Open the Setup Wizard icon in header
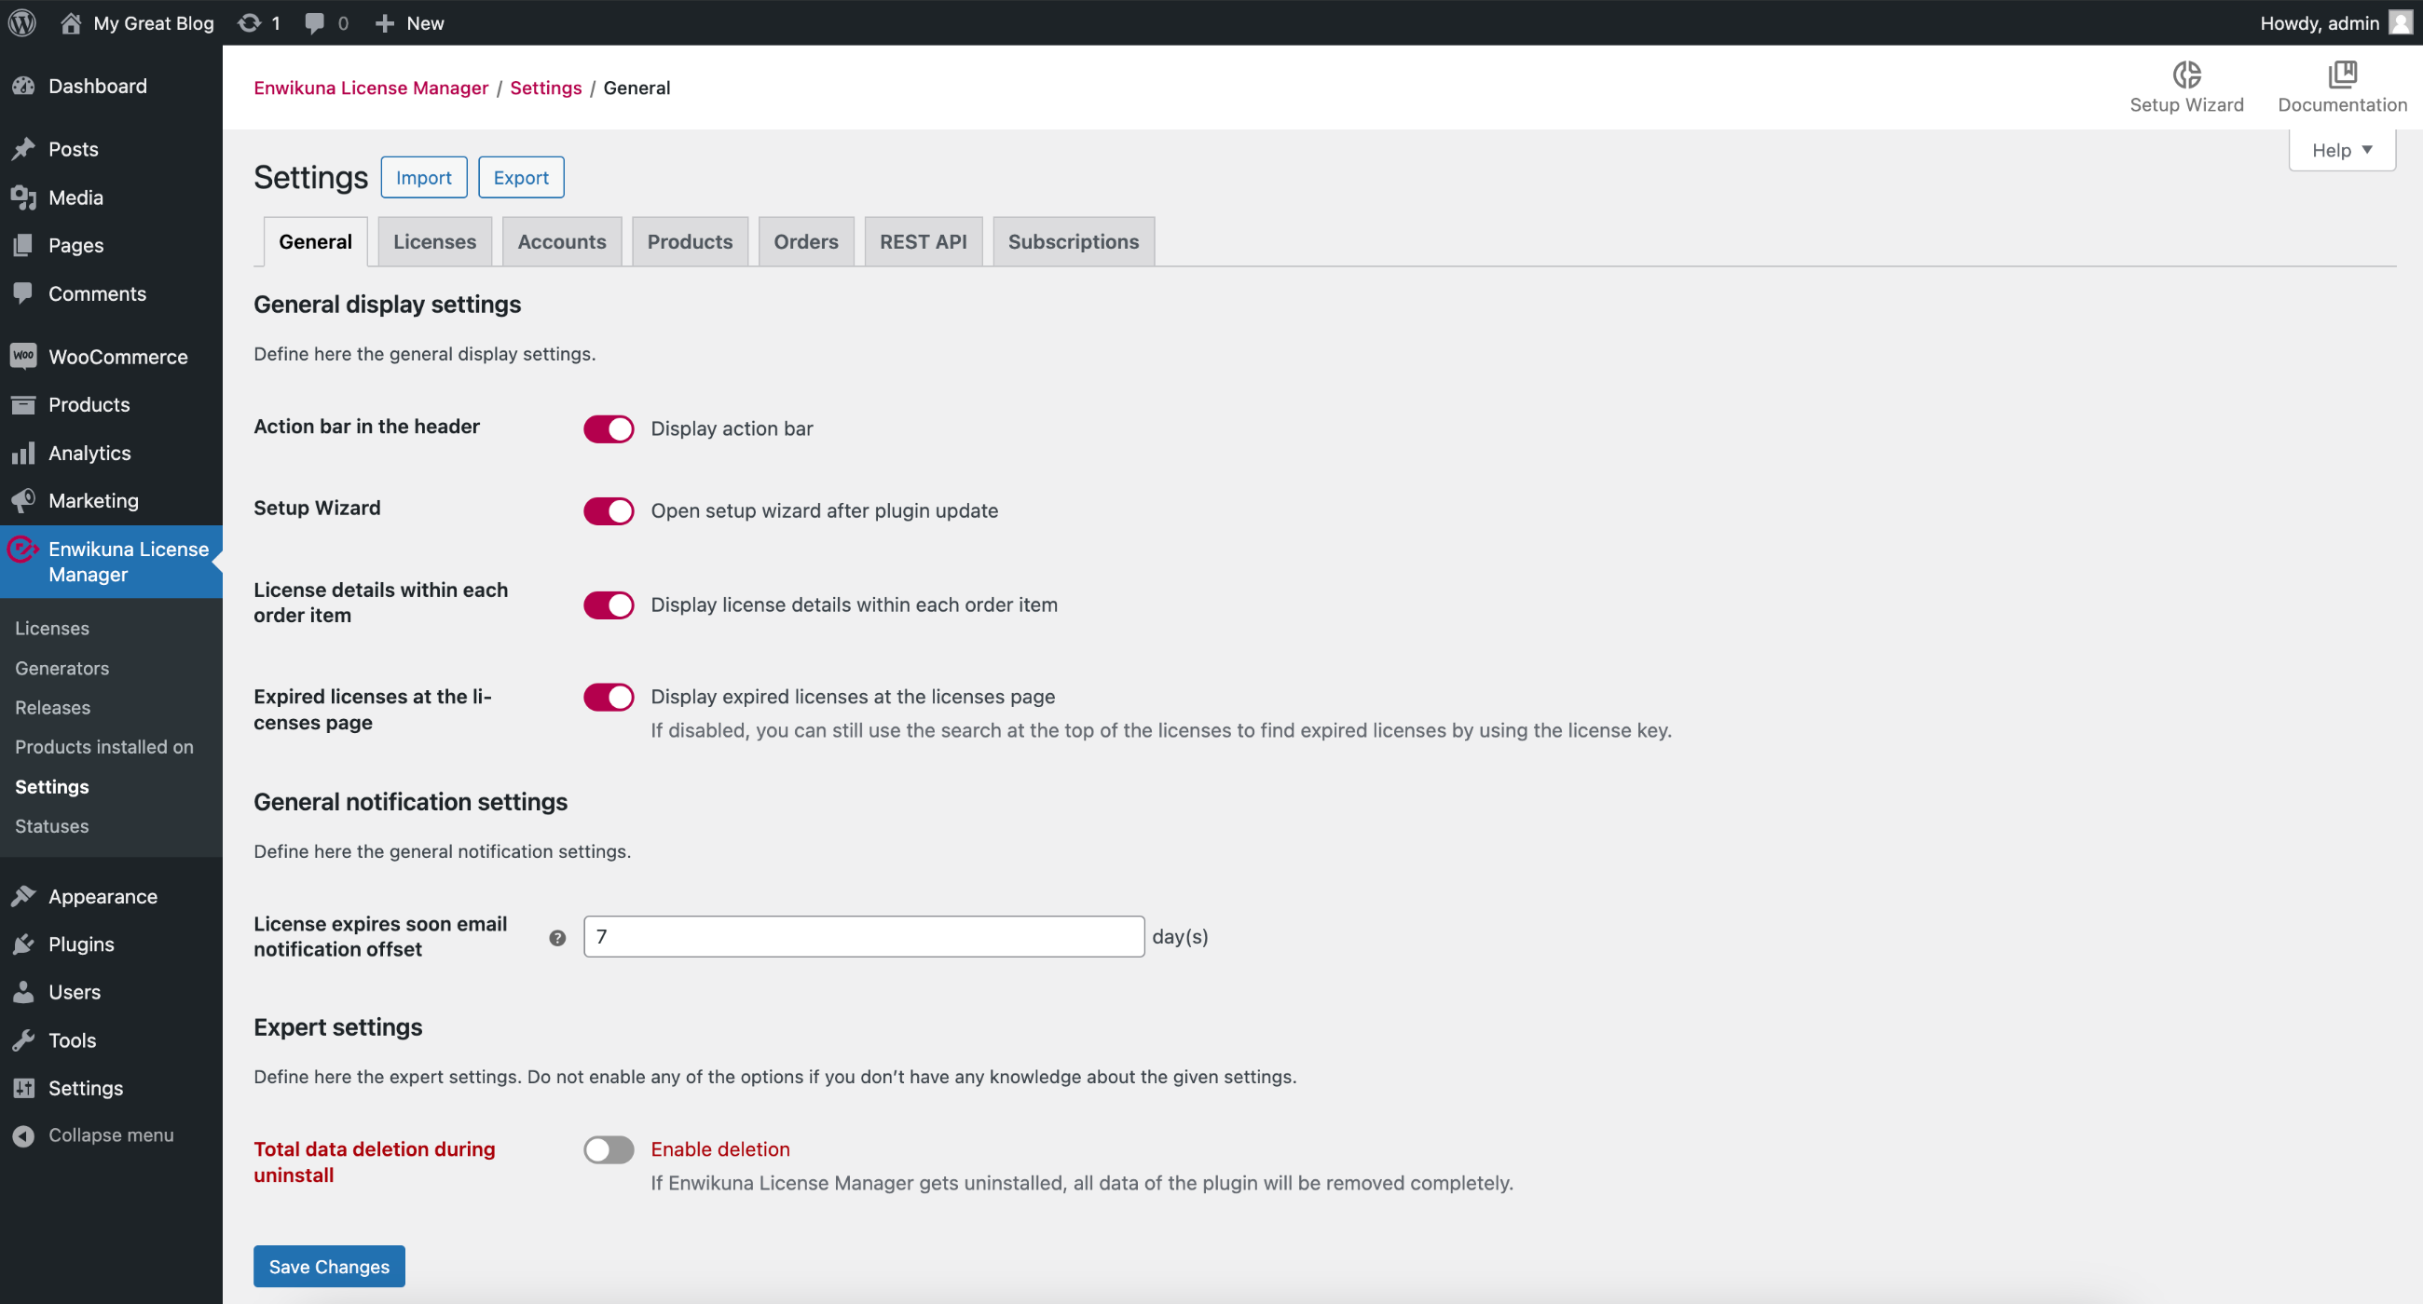 [2186, 75]
